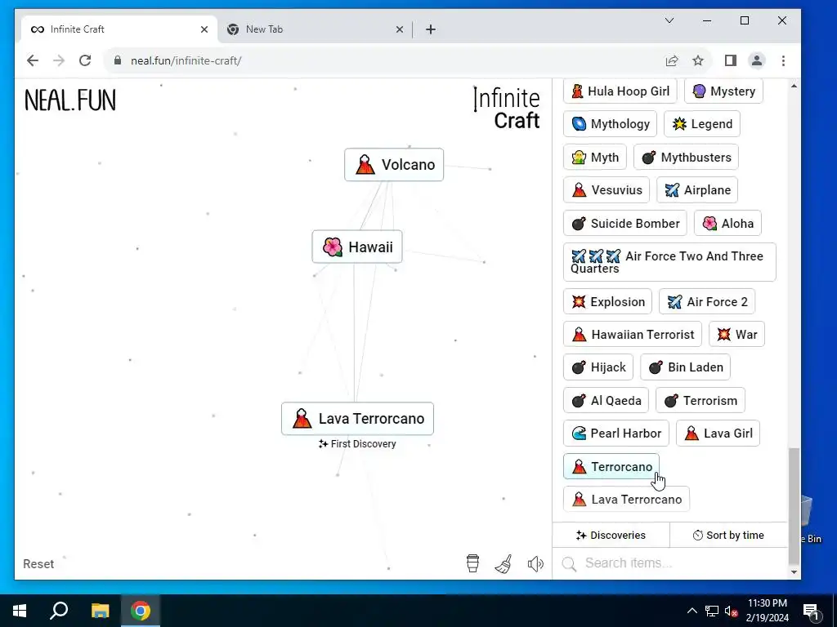The width and height of the screenshot is (837, 627).
Task: Click the muted volume tray icon
Action: [732, 611]
